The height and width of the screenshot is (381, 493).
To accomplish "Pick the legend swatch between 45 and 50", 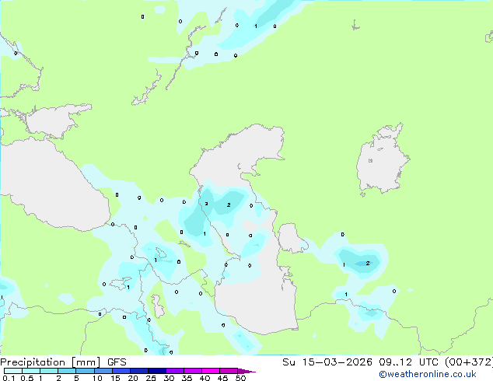I will click(x=229, y=371).
